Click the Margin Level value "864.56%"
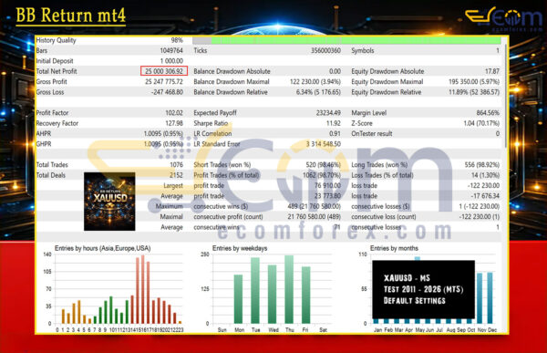 coord(488,113)
